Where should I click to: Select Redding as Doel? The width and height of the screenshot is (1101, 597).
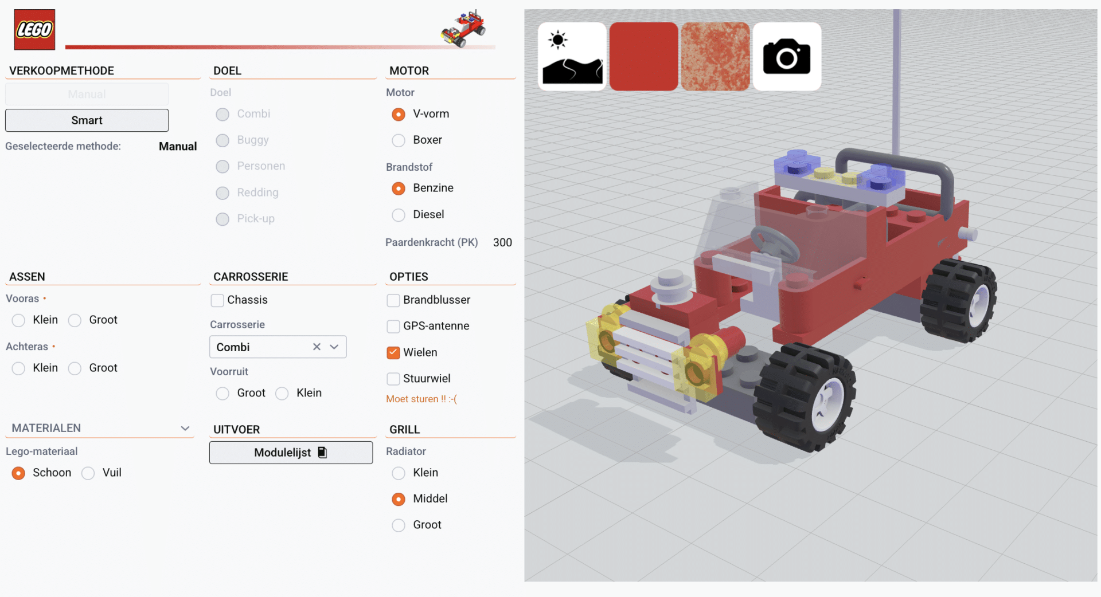click(x=222, y=193)
